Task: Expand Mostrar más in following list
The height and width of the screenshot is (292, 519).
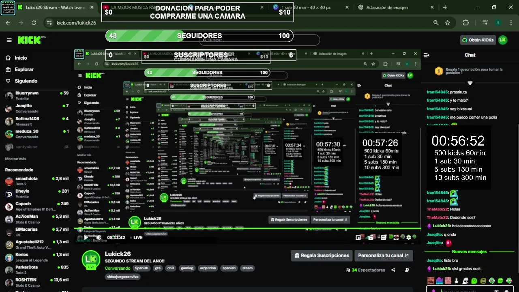Action: click(x=15, y=159)
